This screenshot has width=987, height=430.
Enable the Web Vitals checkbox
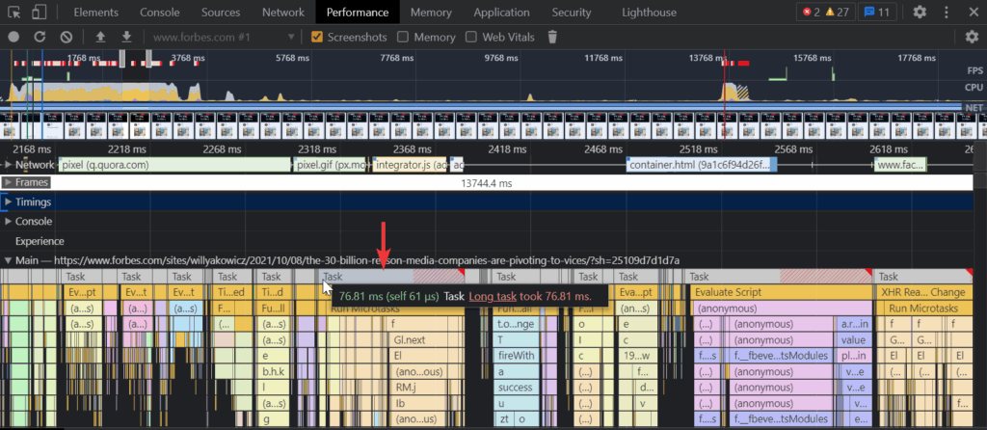coord(470,38)
